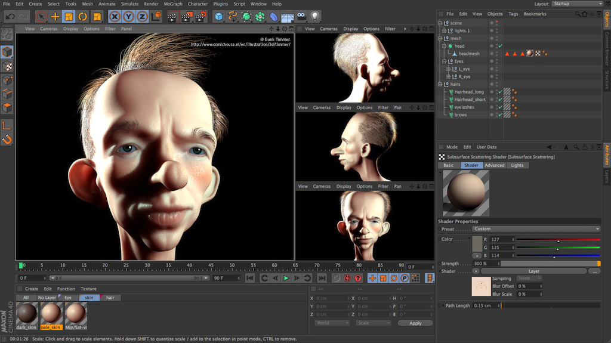This screenshot has height=343, width=611.
Task: Select the hair material layer tab
Action: point(110,298)
